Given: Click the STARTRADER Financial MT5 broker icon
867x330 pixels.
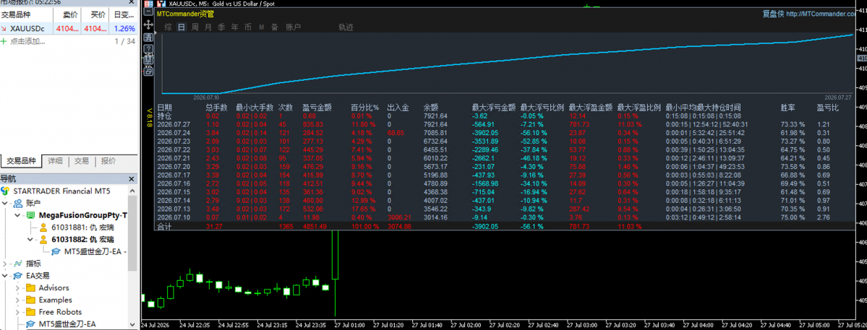Looking at the screenshot, I should click(5, 191).
